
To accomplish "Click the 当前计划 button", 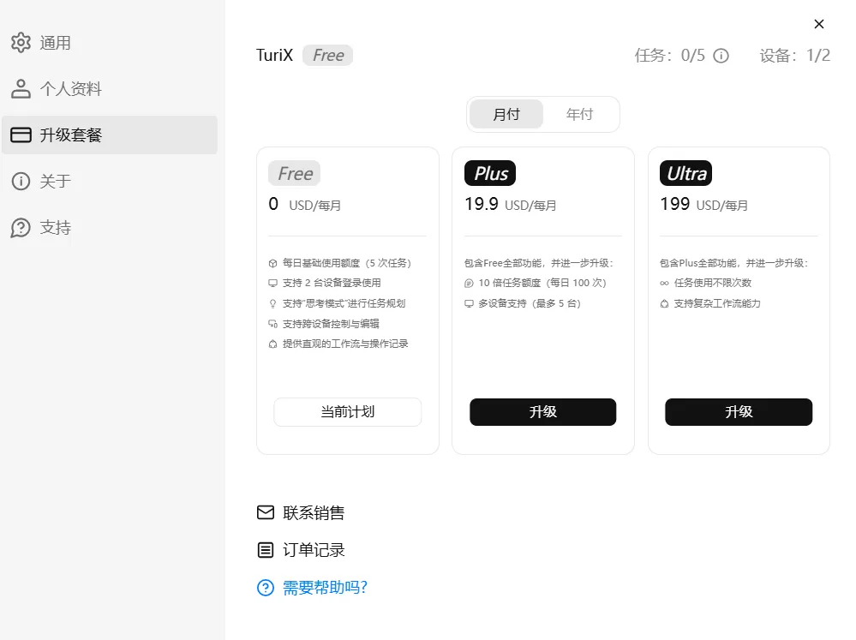I will (x=347, y=412).
